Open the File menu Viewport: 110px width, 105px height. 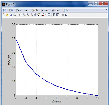pyautogui.click(x=5, y=10)
